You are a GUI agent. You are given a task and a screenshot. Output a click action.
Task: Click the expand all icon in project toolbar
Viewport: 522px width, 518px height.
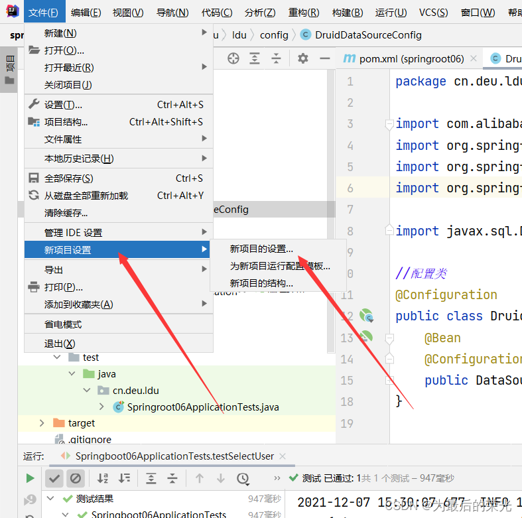[255, 58]
